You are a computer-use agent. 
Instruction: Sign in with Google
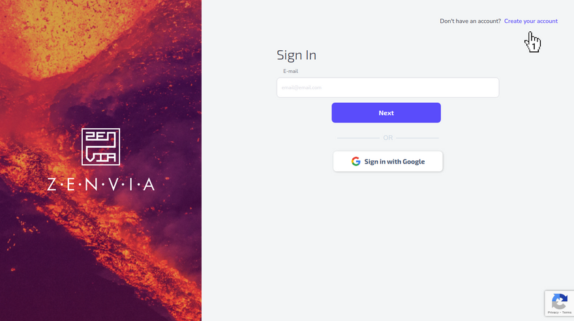click(387, 161)
